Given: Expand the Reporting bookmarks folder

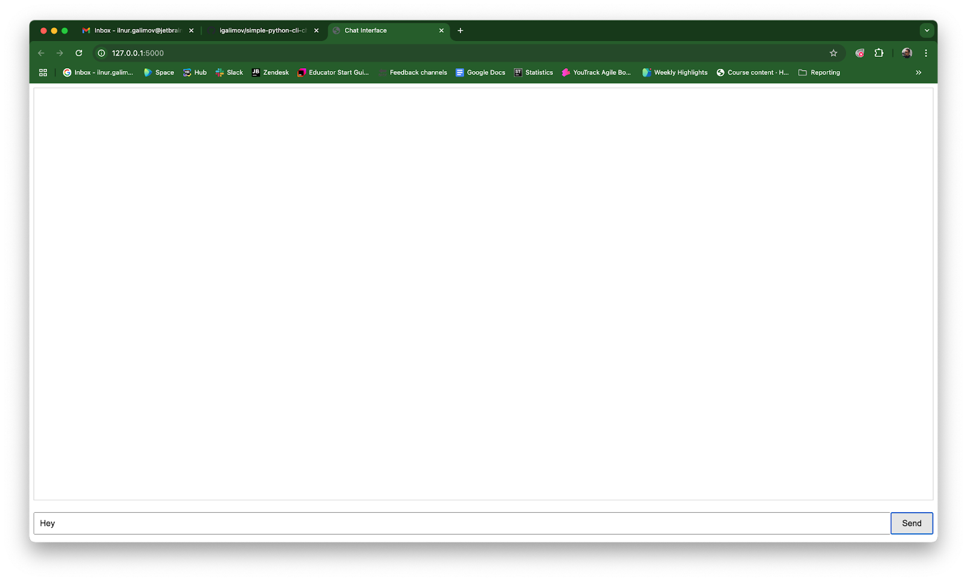Looking at the screenshot, I should 819,72.
